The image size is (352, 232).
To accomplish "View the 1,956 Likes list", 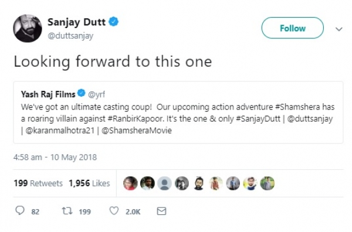I will click(89, 183).
